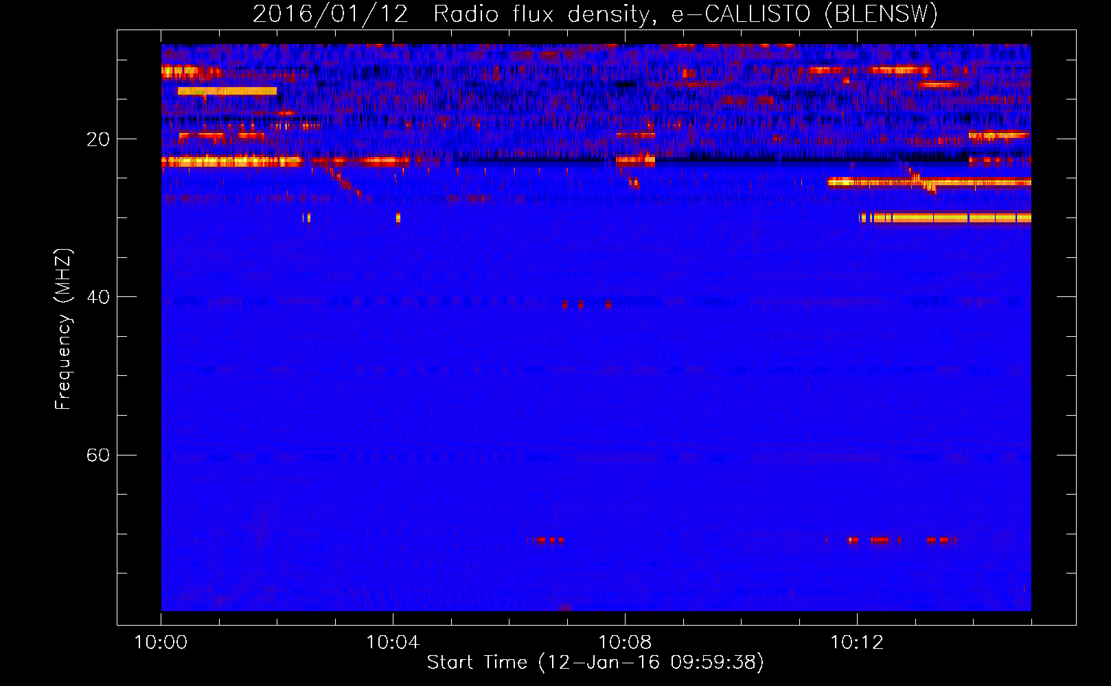Click the 10:00 time tick label
Screen dimensions: 1111x686
pyautogui.click(x=161, y=643)
